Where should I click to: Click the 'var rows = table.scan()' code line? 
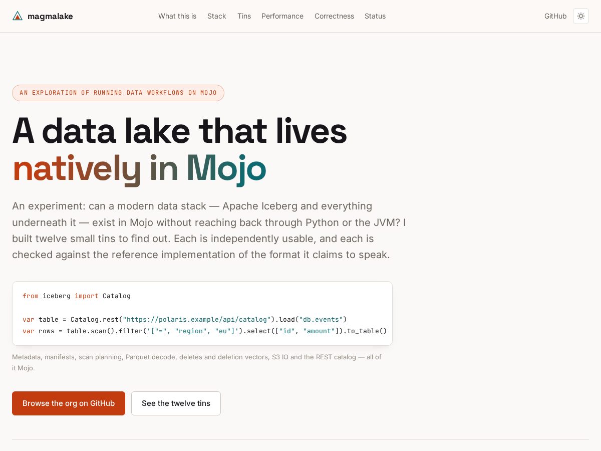coord(205,331)
